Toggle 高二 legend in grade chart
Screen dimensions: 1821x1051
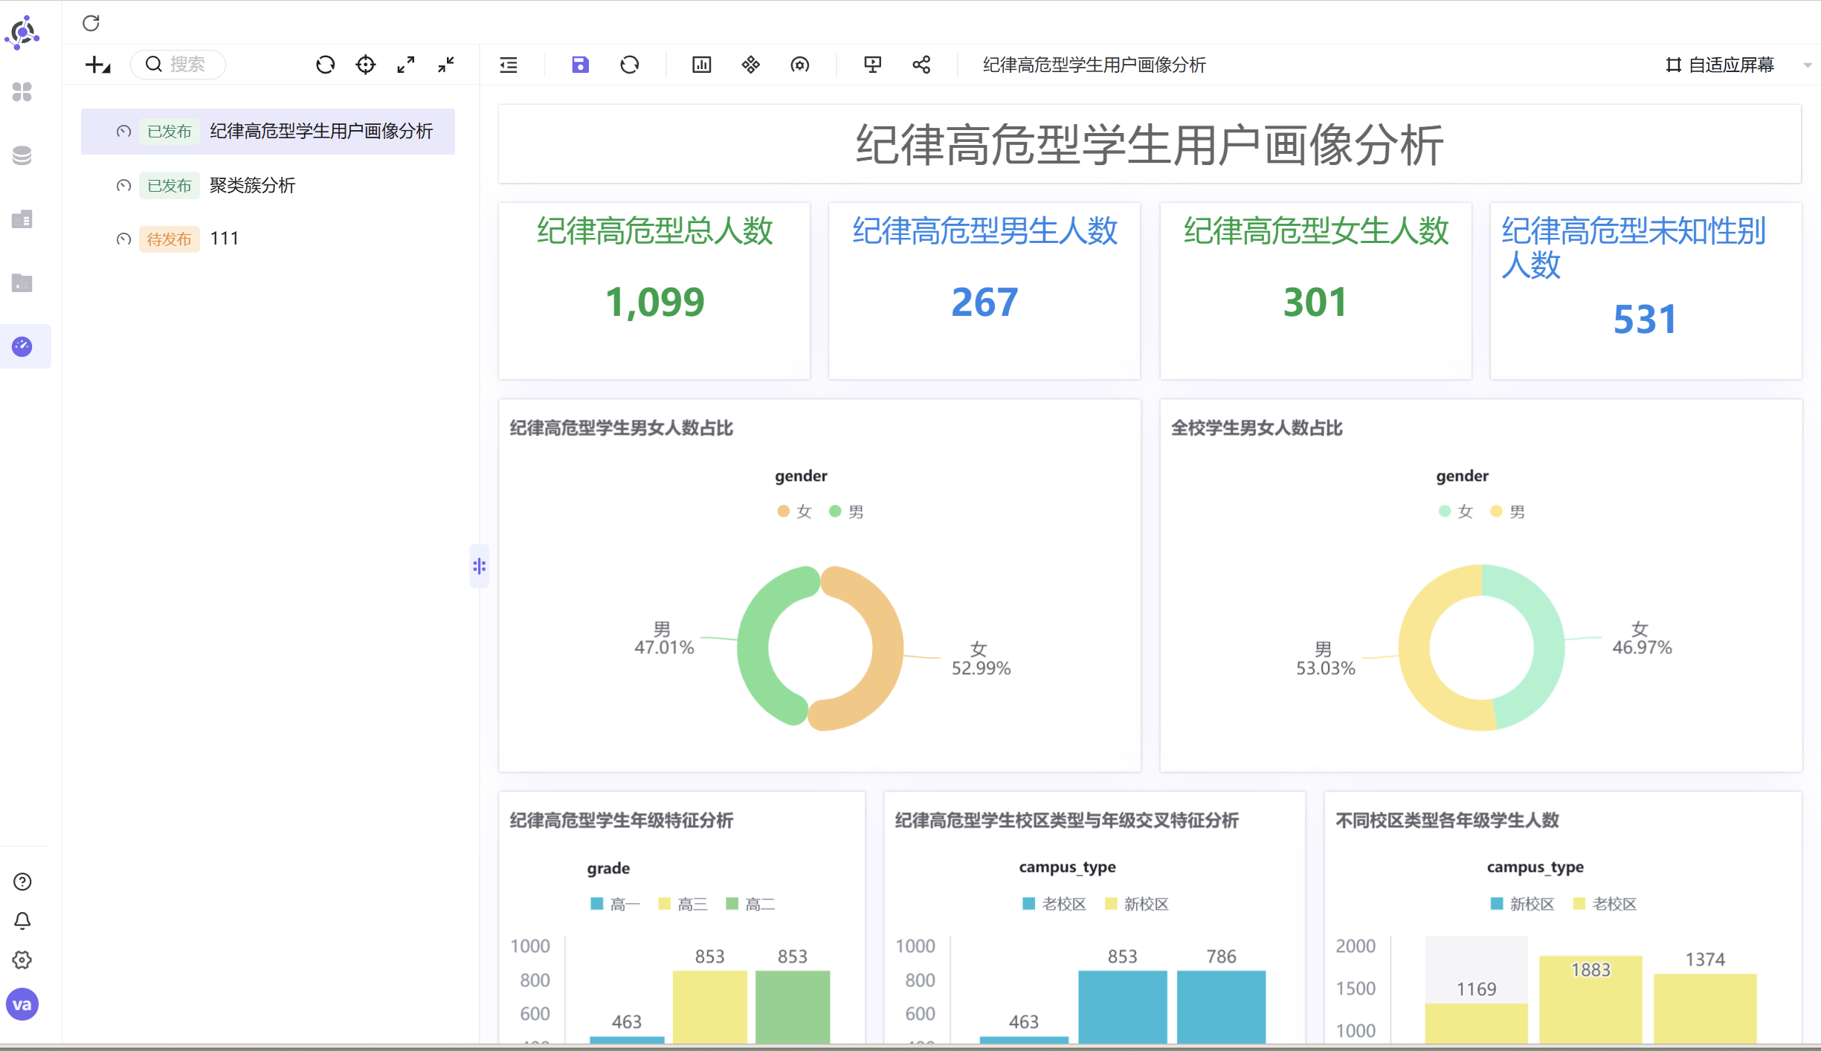pos(750,904)
